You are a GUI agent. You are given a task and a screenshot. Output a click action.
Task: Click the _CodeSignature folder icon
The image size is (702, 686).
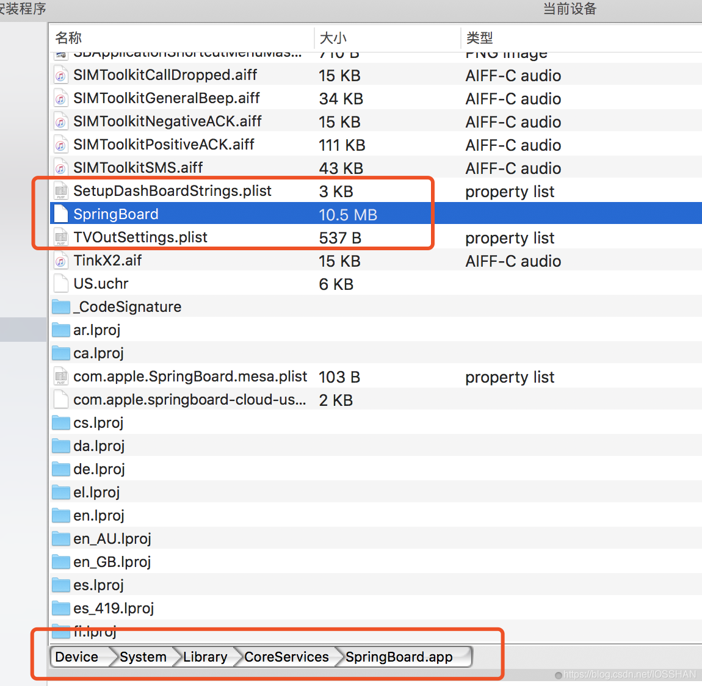coord(61,307)
